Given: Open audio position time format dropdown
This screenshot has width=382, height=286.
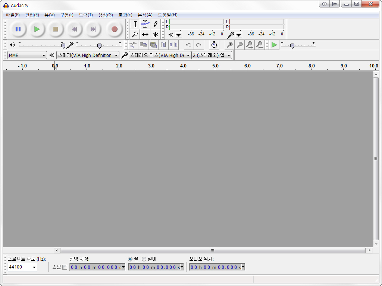Looking at the screenshot, I should pos(243,267).
